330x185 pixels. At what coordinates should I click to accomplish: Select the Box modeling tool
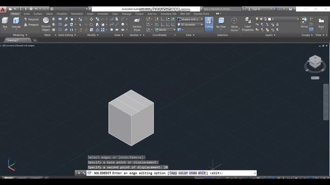tap(5, 23)
